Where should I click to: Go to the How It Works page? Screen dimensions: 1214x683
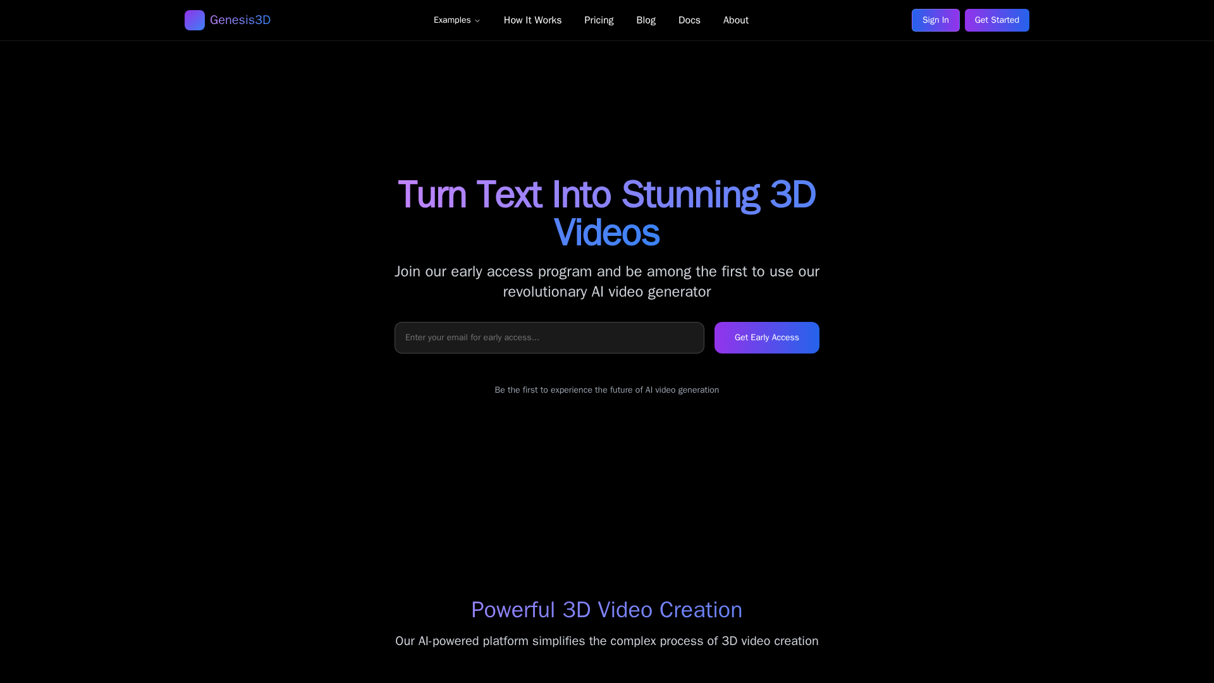532,20
